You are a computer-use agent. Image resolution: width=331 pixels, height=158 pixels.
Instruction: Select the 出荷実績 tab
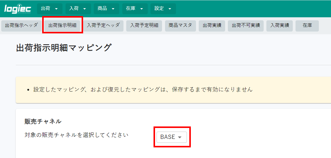coord(212,26)
